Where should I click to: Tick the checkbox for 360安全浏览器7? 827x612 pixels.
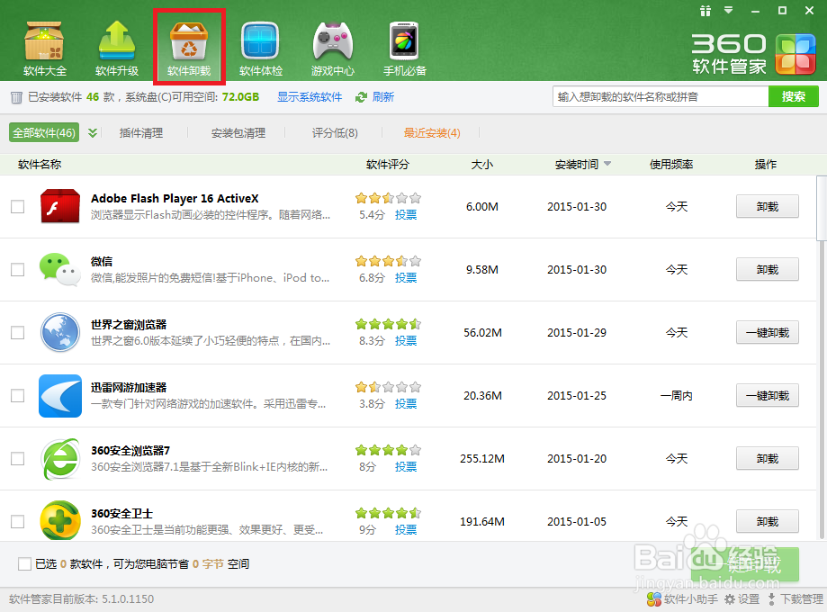[18, 458]
